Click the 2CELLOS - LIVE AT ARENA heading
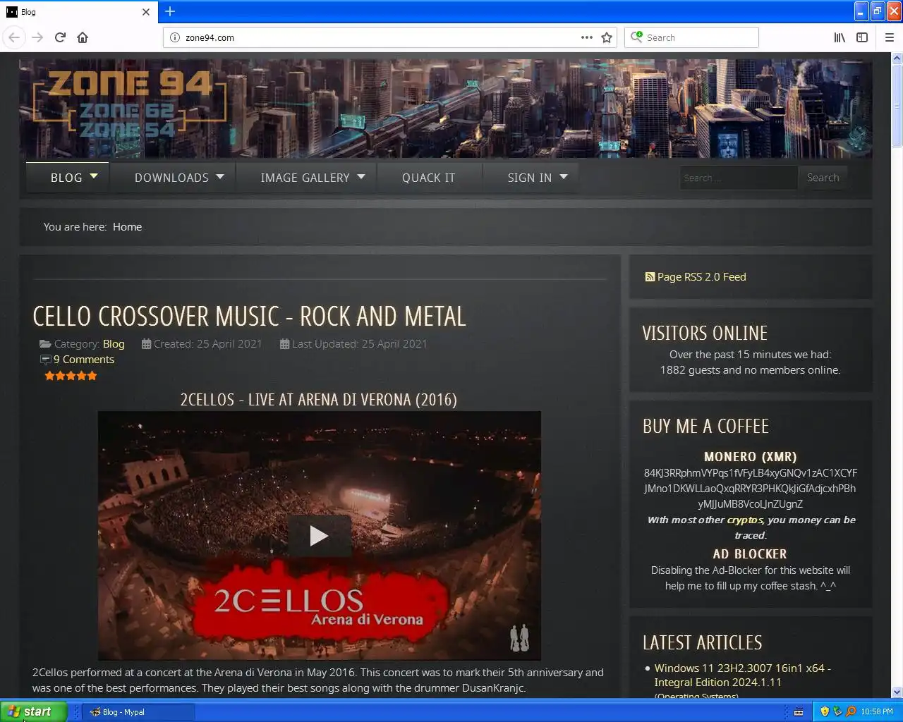The image size is (903, 722). point(318,400)
